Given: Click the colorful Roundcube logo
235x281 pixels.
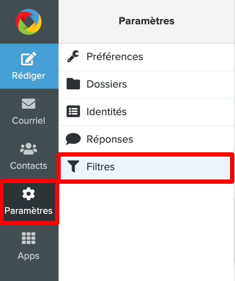Looking at the screenshot, I should tap(29, 22).
